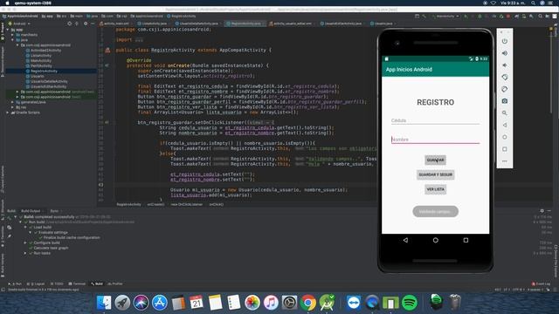Click the VER LISTA button
This screenshot has width=559, height=314.
[435, 189]
